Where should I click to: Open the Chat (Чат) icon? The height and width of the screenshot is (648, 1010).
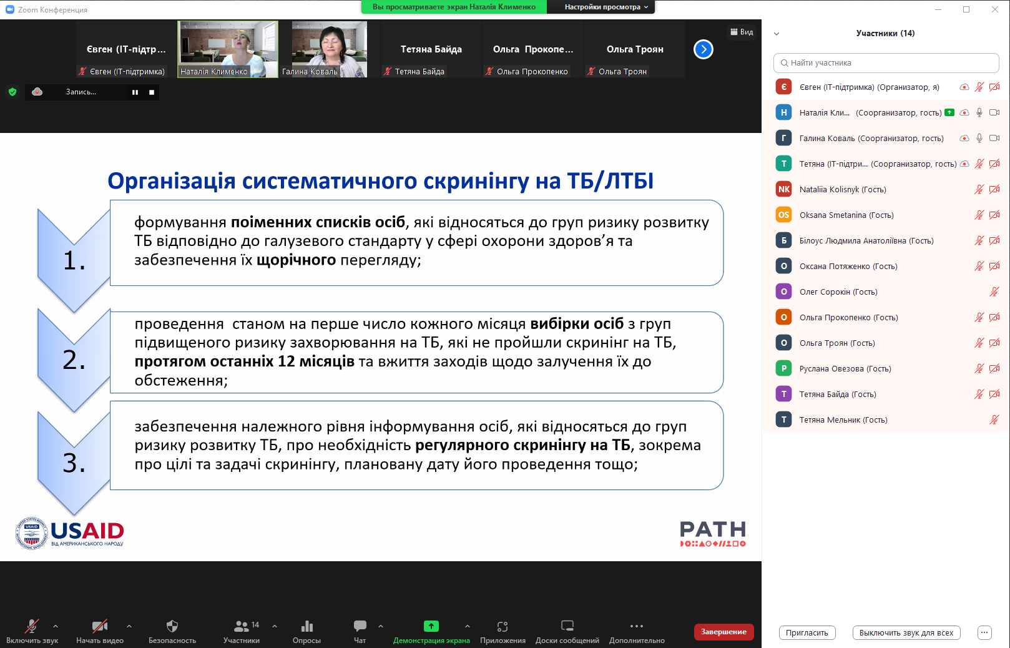click(x=360, y=626)
